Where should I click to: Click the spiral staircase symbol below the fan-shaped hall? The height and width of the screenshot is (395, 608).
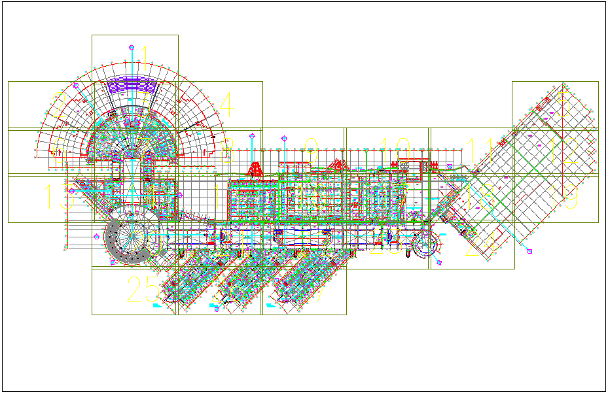pos(132,237)
